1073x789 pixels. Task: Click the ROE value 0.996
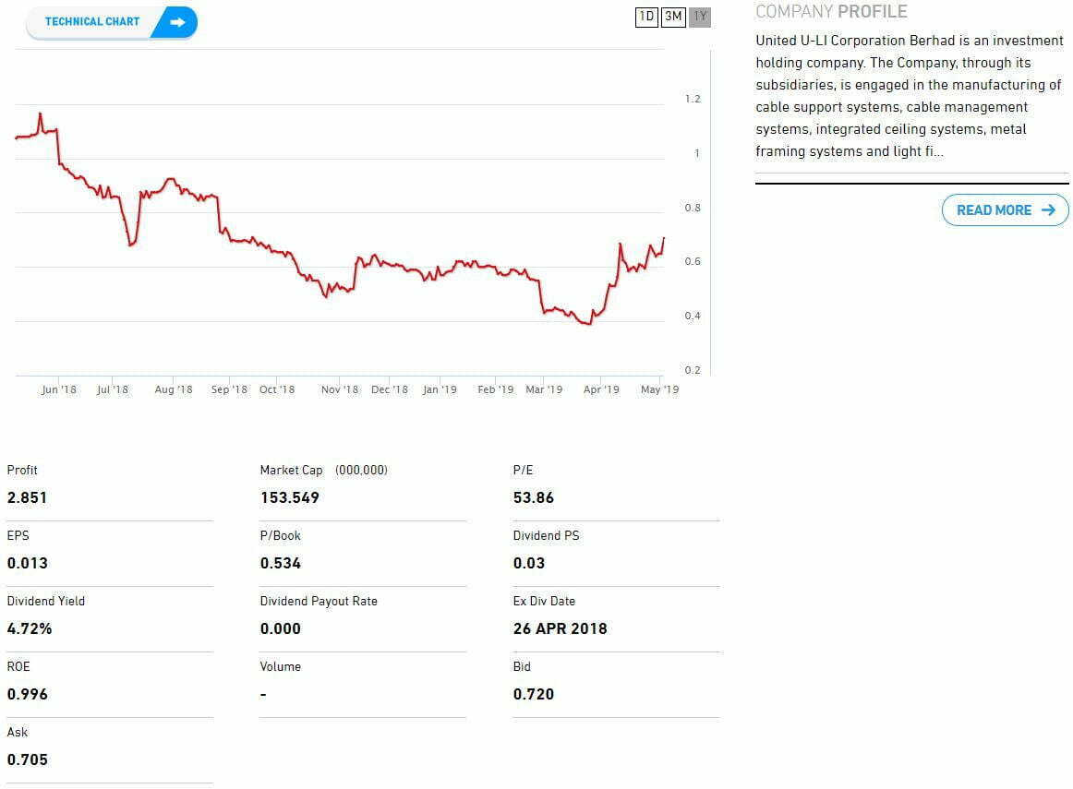(x=28, y=694)
